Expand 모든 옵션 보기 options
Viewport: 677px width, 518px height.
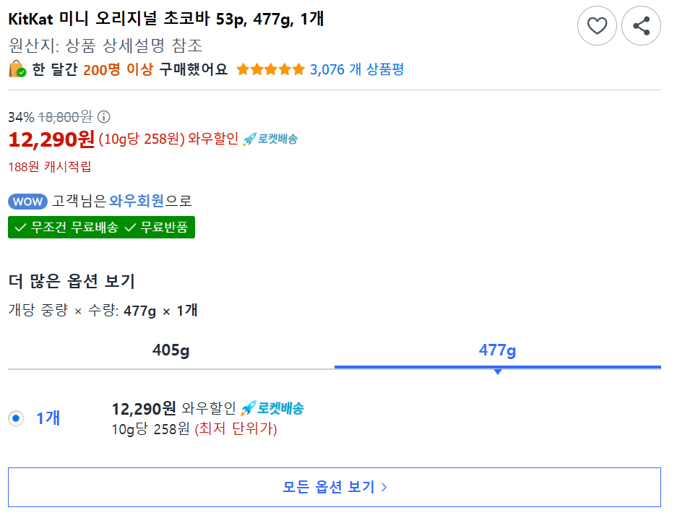coord(335,487)
